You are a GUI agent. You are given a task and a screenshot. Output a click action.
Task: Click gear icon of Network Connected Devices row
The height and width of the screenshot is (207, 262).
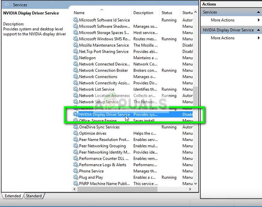tap(76, 64)
